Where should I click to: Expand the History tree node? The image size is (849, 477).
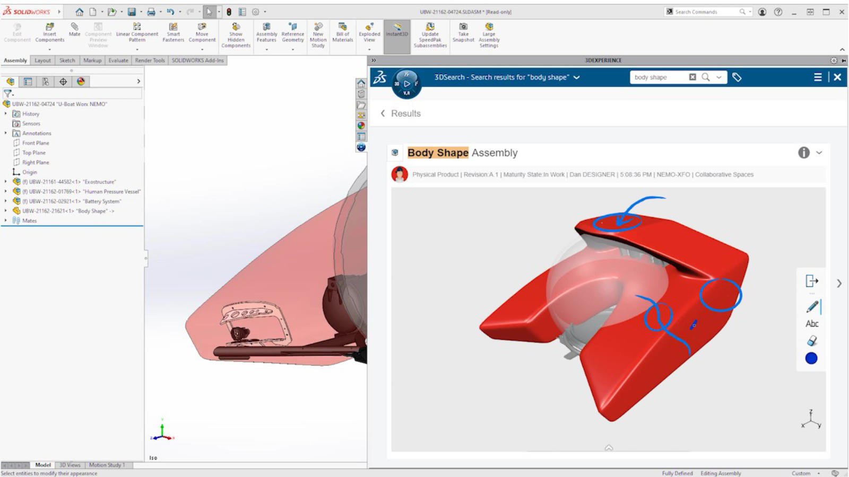(6, 113)
